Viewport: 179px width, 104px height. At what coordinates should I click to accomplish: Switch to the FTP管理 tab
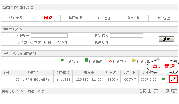click(104, 18)
